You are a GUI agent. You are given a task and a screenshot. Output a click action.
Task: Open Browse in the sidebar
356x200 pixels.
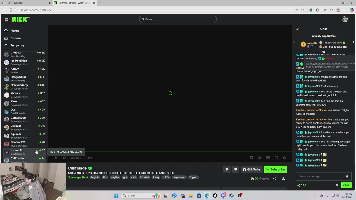16,38
